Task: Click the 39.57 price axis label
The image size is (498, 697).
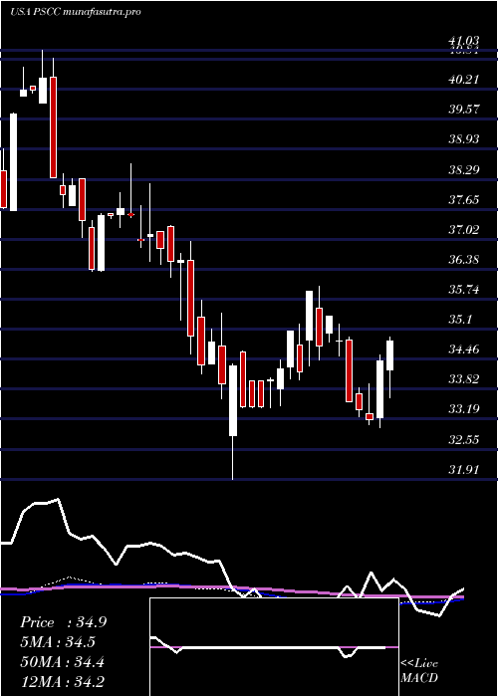Action: pos(463,110)
